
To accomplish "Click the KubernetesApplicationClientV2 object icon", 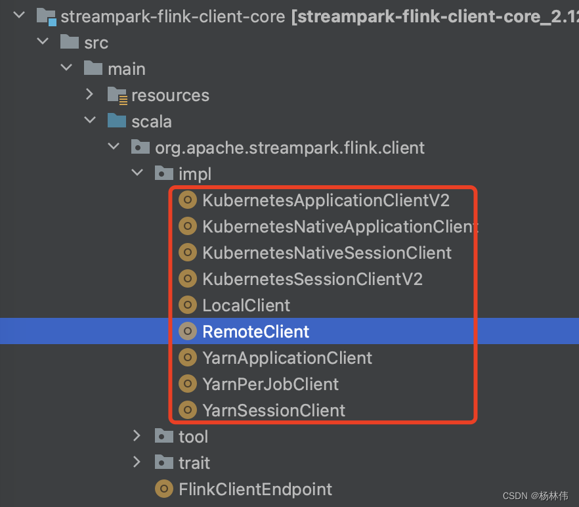I will 188,200.
